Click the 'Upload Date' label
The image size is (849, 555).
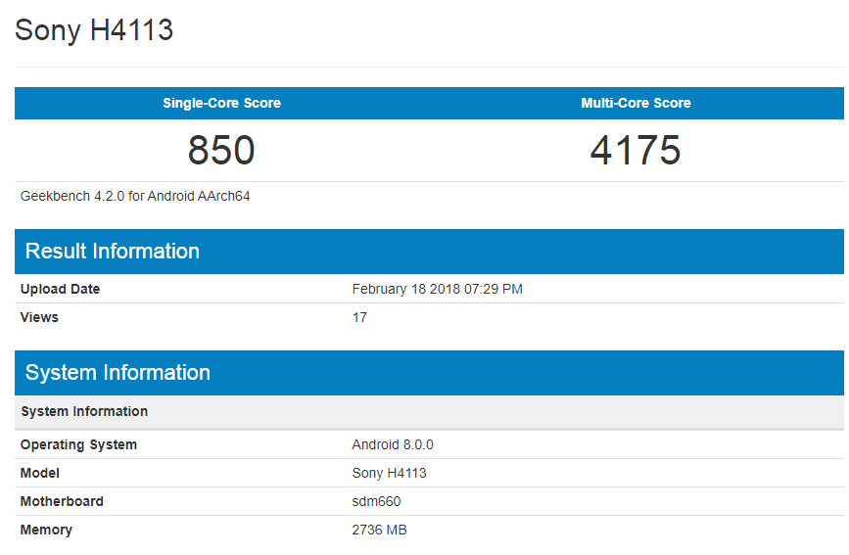click(60, 289)
